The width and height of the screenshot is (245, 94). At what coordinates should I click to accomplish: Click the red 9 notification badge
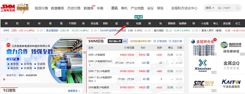[x=215, y=40]
